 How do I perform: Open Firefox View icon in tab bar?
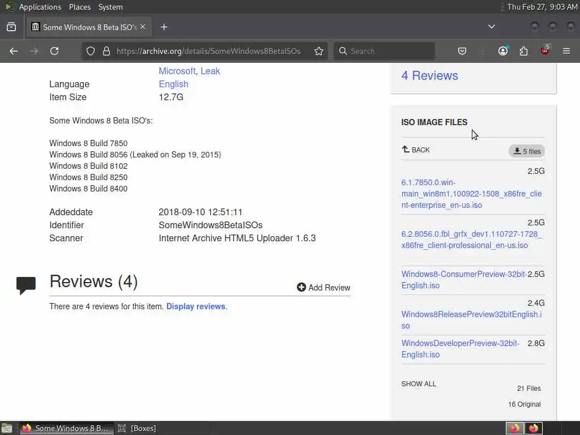pyautogui.click(x=11, y=27)
